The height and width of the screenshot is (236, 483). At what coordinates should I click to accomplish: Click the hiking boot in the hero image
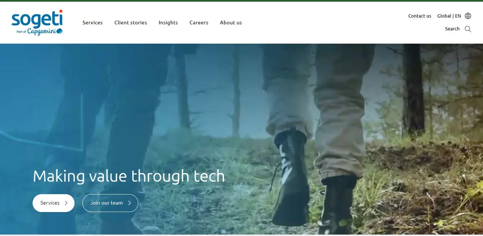coord(291,179)
